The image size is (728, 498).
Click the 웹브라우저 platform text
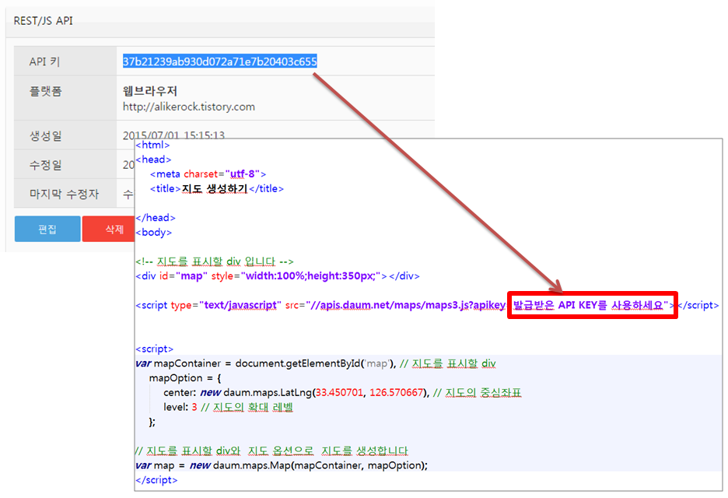coord(150,90)
